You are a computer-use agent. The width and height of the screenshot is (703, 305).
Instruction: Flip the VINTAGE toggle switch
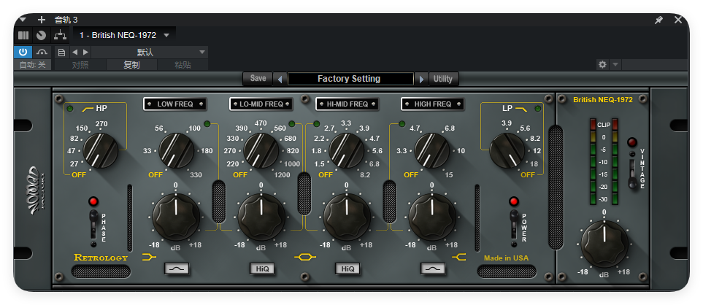coord(633,174)
